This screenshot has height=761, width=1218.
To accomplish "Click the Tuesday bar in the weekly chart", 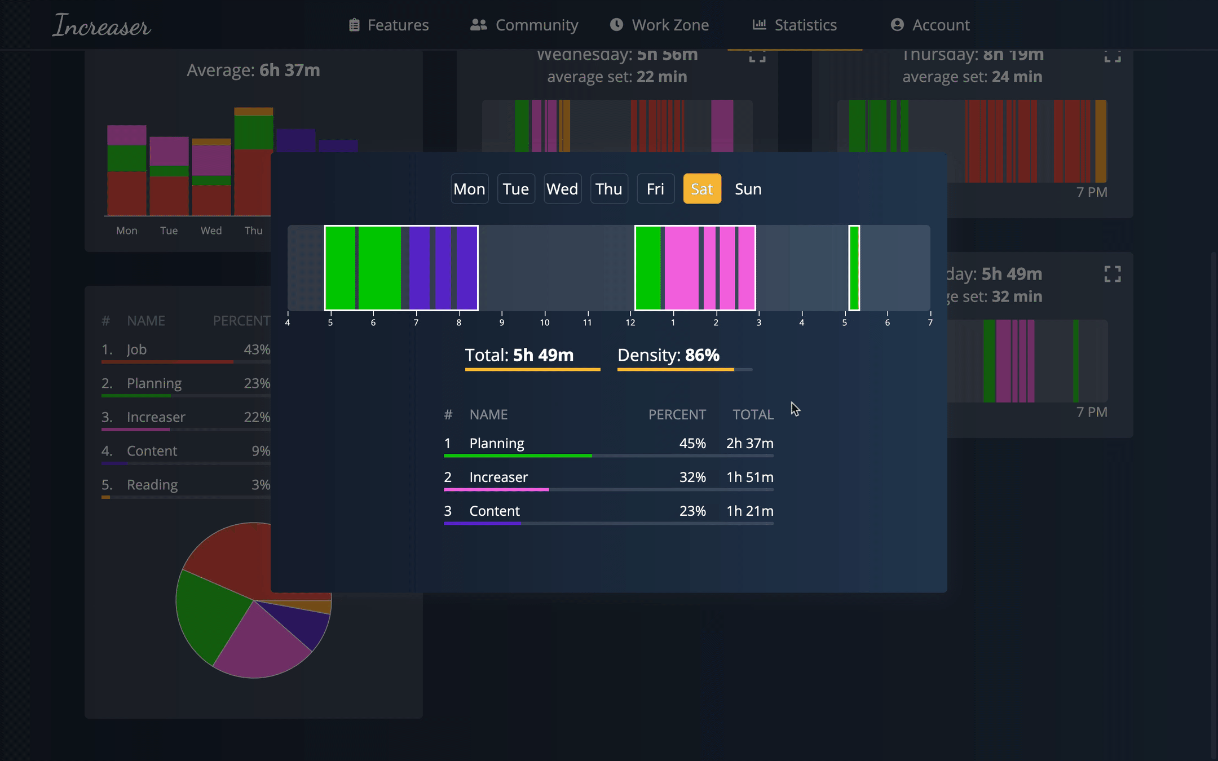I will click(169, 176).
